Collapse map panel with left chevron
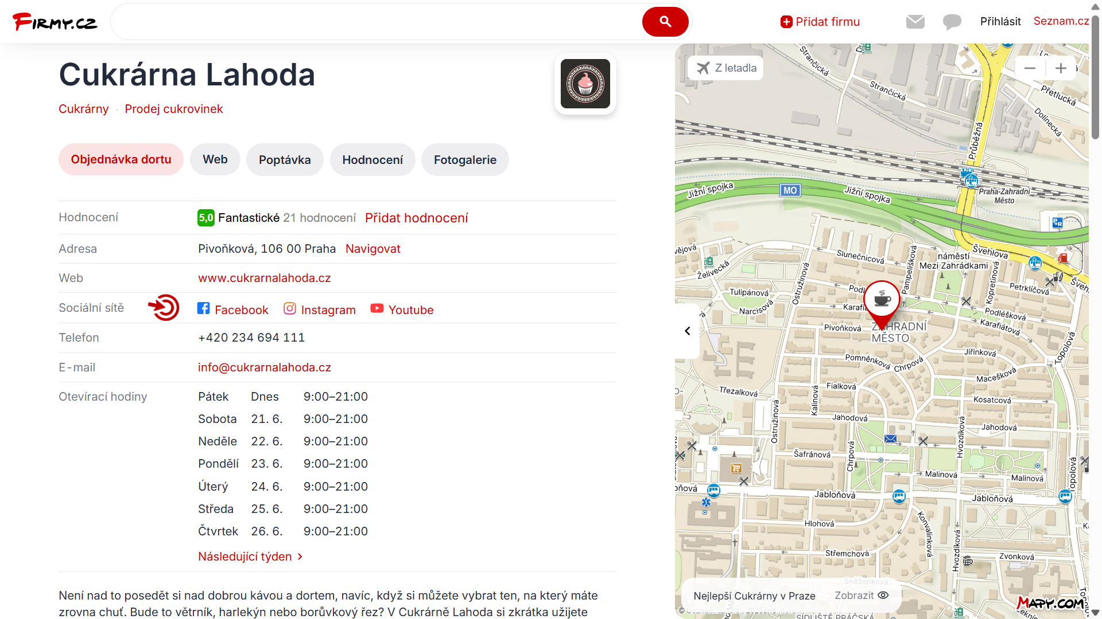Image resolution: width=1102 pixels, height=619 pixels. click(687, 331)
